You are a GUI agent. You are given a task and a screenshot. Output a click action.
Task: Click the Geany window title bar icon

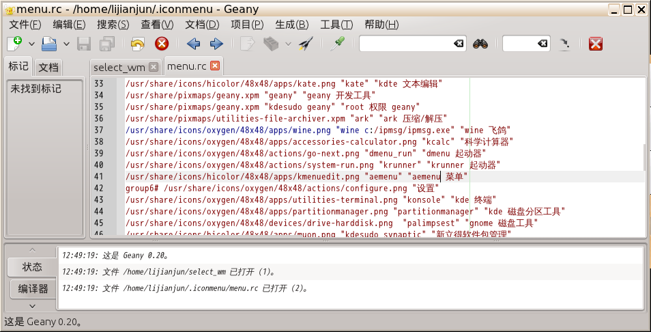[x=9, y=9]
